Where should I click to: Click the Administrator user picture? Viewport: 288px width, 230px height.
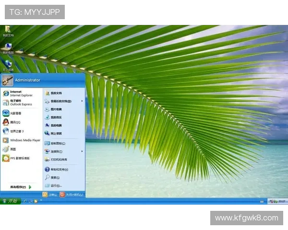[x=7, y=80]
